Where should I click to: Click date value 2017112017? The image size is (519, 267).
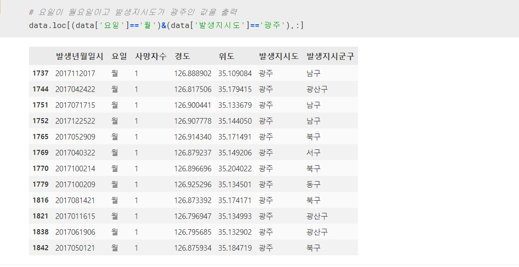(x=75, y=73)
